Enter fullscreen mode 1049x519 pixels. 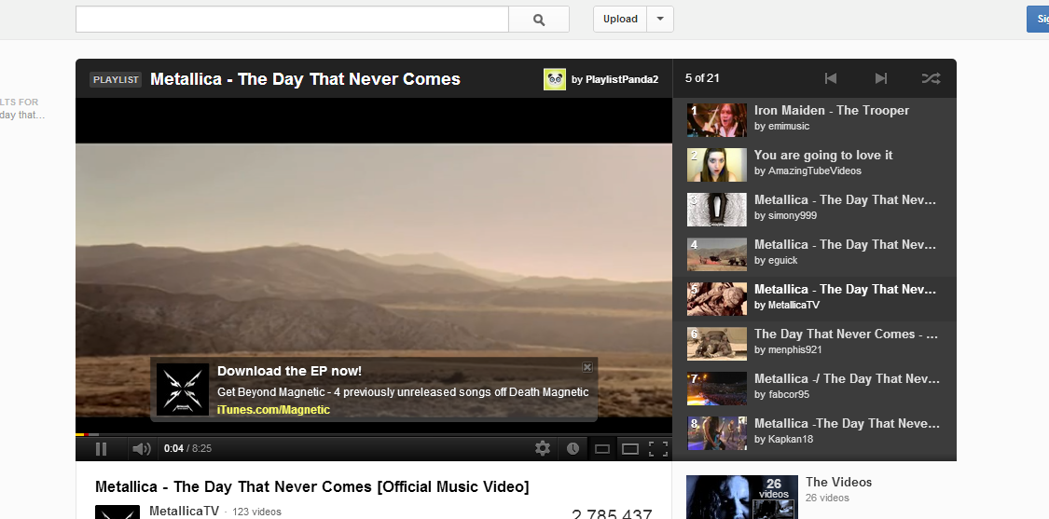658,449
